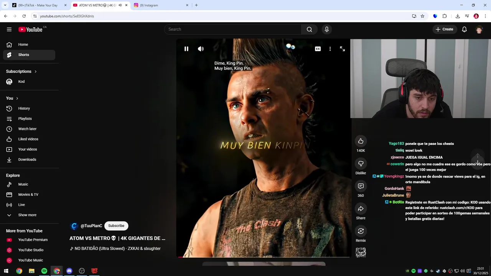The image size is (491, 276).
Task: Open the Short's three-dot options menu
Action: (330, 49)
